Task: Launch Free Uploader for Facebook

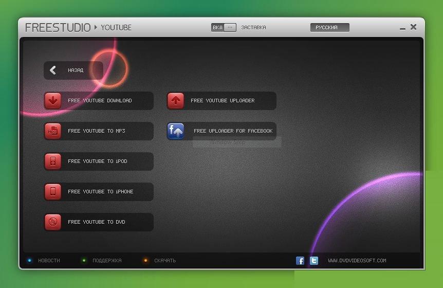Action: point(221,131)
